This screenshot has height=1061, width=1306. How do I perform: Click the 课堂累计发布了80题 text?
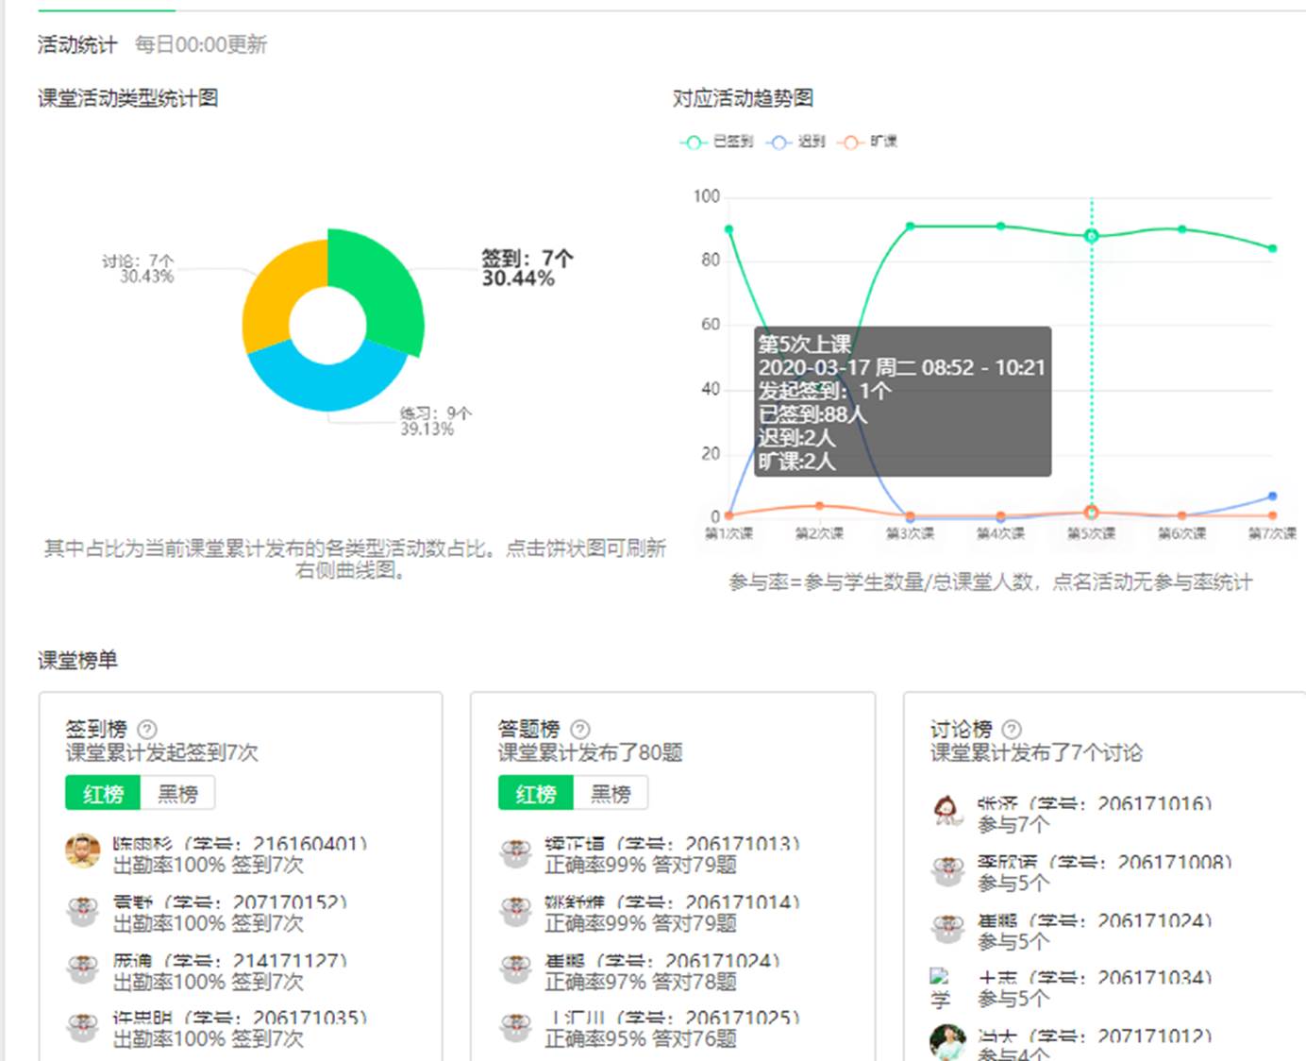click(591, 752)
